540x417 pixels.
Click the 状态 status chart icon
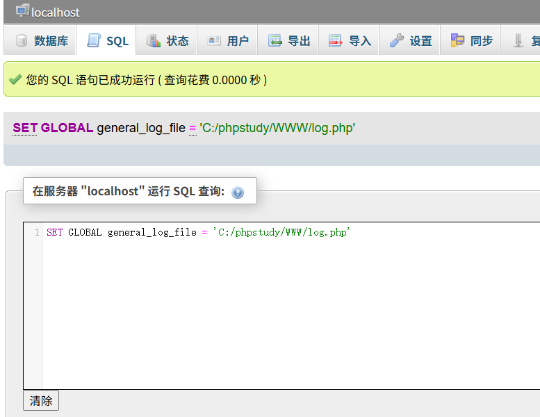click(153, 41)
